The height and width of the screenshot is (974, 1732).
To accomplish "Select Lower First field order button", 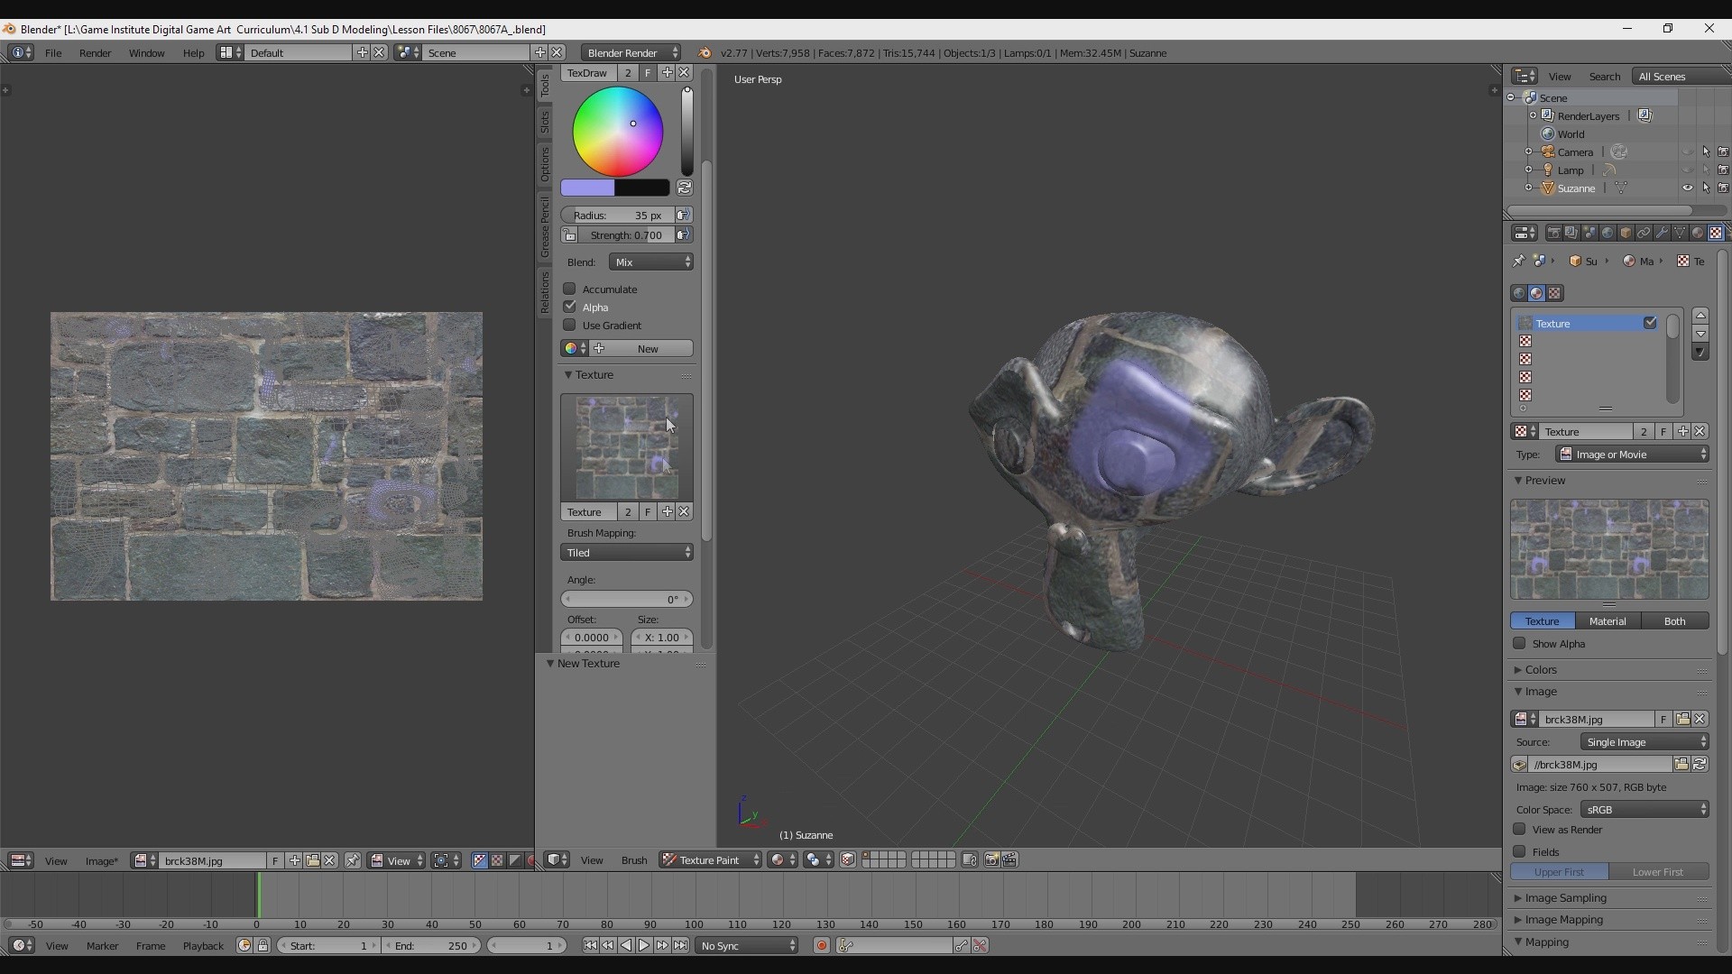I will point(1658,872).
